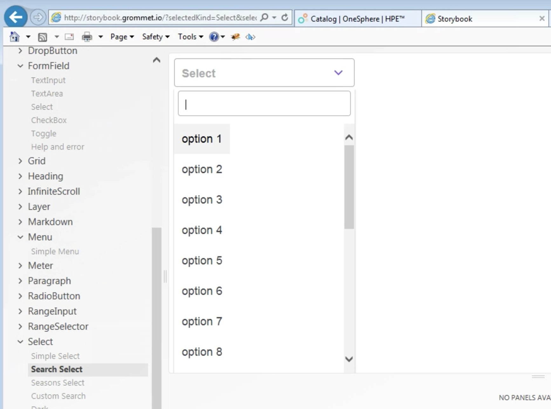Click the search magnifier in the address bar
The image size is (551, 409).
[263, 17]
